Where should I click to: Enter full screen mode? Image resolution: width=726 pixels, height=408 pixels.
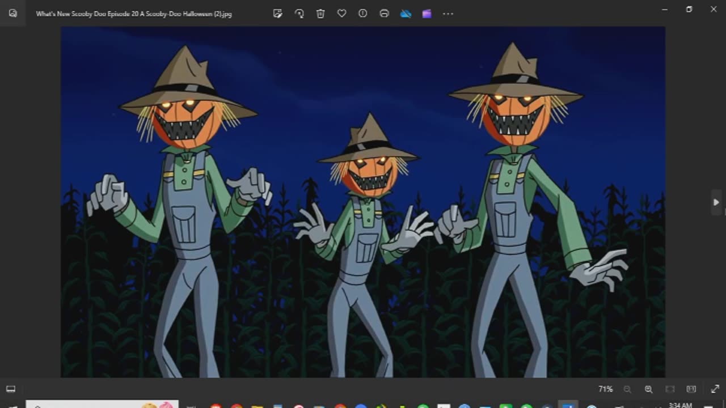point(715,389)
